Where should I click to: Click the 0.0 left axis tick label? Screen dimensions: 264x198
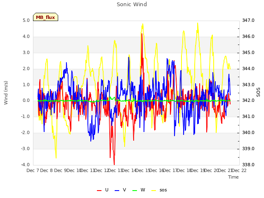[x=26, y=101]
